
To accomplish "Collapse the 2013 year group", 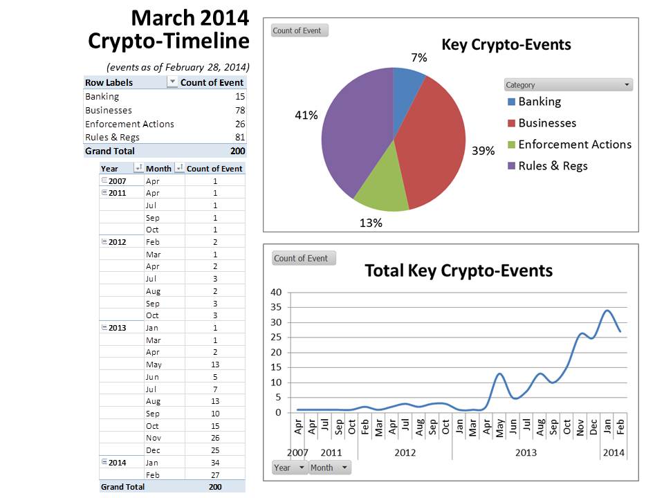I will pos(104,327).
